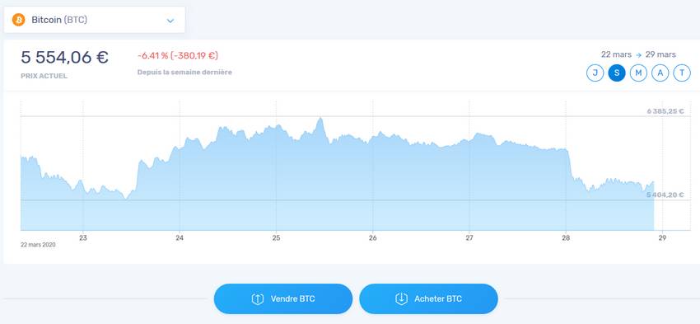This screenshot has width=700, height=324.
Task: Open the Bitcoin (BTC) selector box
Action: tap(94, 20)
